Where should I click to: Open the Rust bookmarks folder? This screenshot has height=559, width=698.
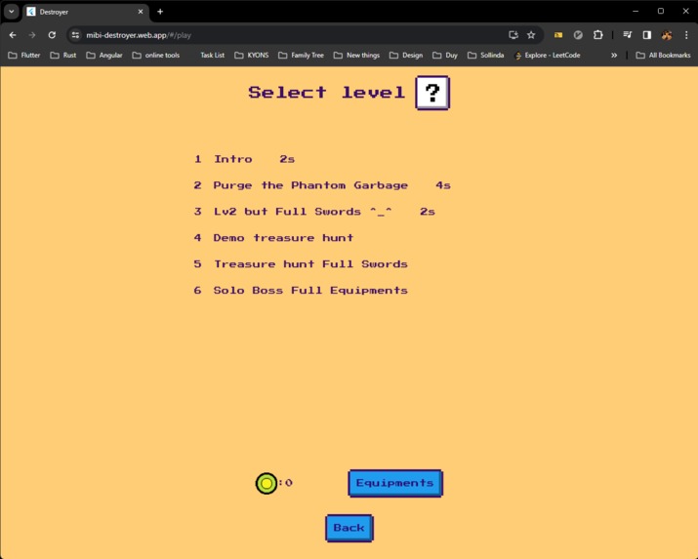coord(63,56)
